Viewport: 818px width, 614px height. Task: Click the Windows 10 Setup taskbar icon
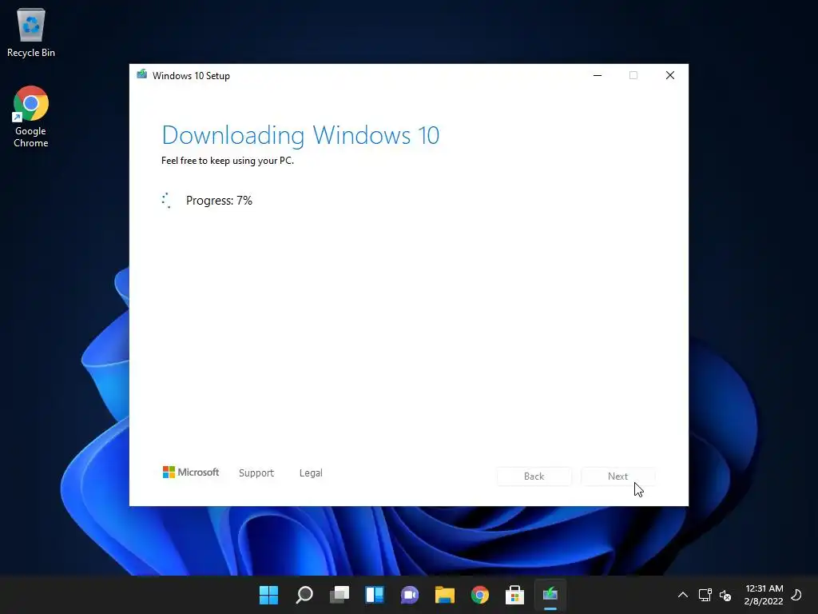pyautogui.click(x=550, y=594)
